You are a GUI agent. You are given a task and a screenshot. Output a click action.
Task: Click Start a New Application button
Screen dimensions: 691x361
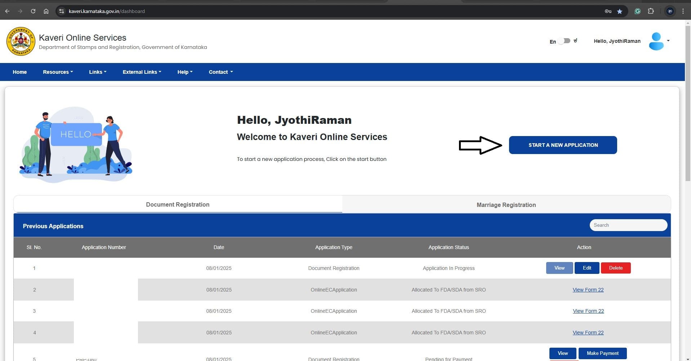tap(563, 145)
